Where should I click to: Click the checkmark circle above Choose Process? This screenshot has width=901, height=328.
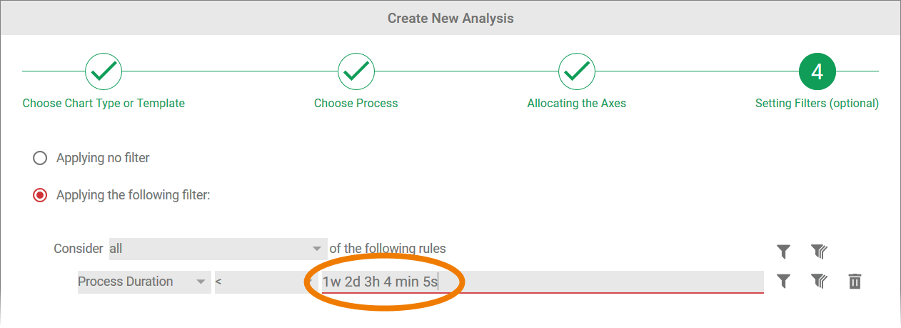pos(356,71)
